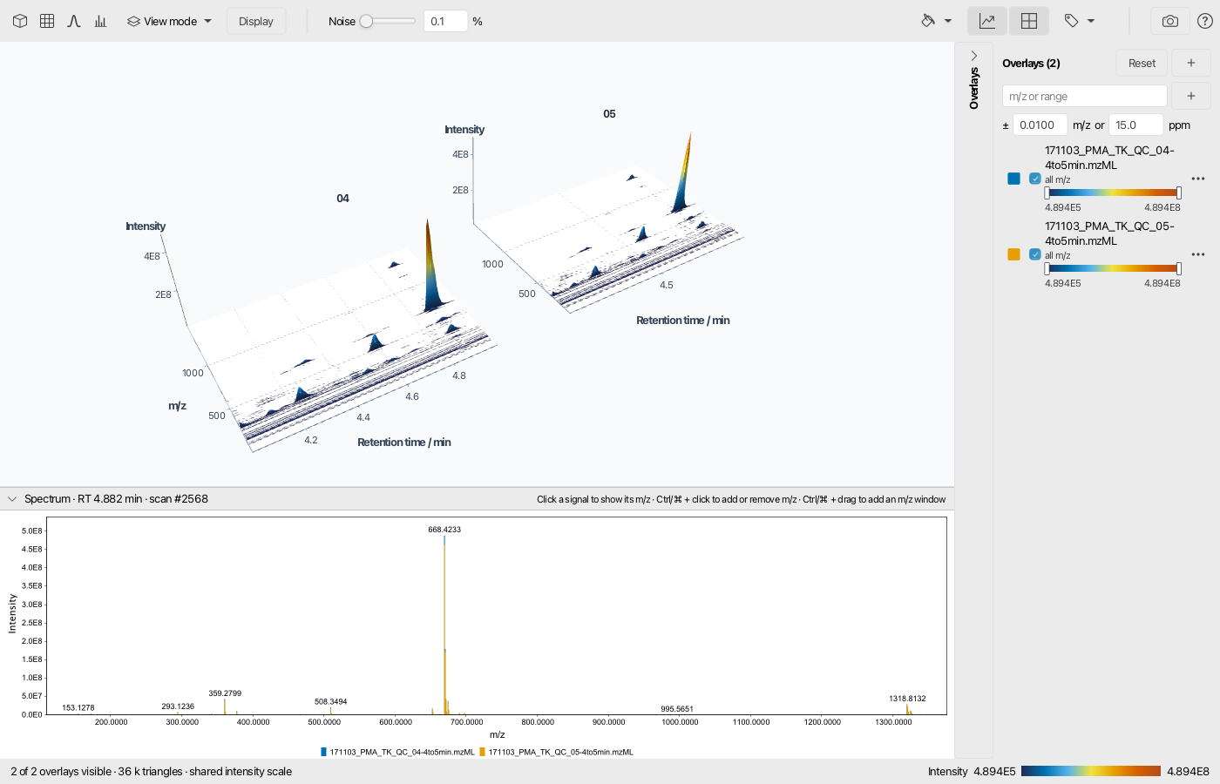Select the 3D cube view icon
Screen dimensions: 1220x784
click(20, 21)
